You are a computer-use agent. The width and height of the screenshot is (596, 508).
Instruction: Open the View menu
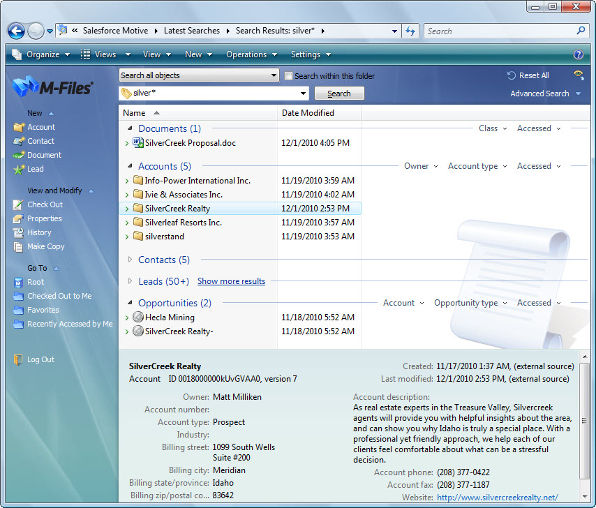click(157, 54)
